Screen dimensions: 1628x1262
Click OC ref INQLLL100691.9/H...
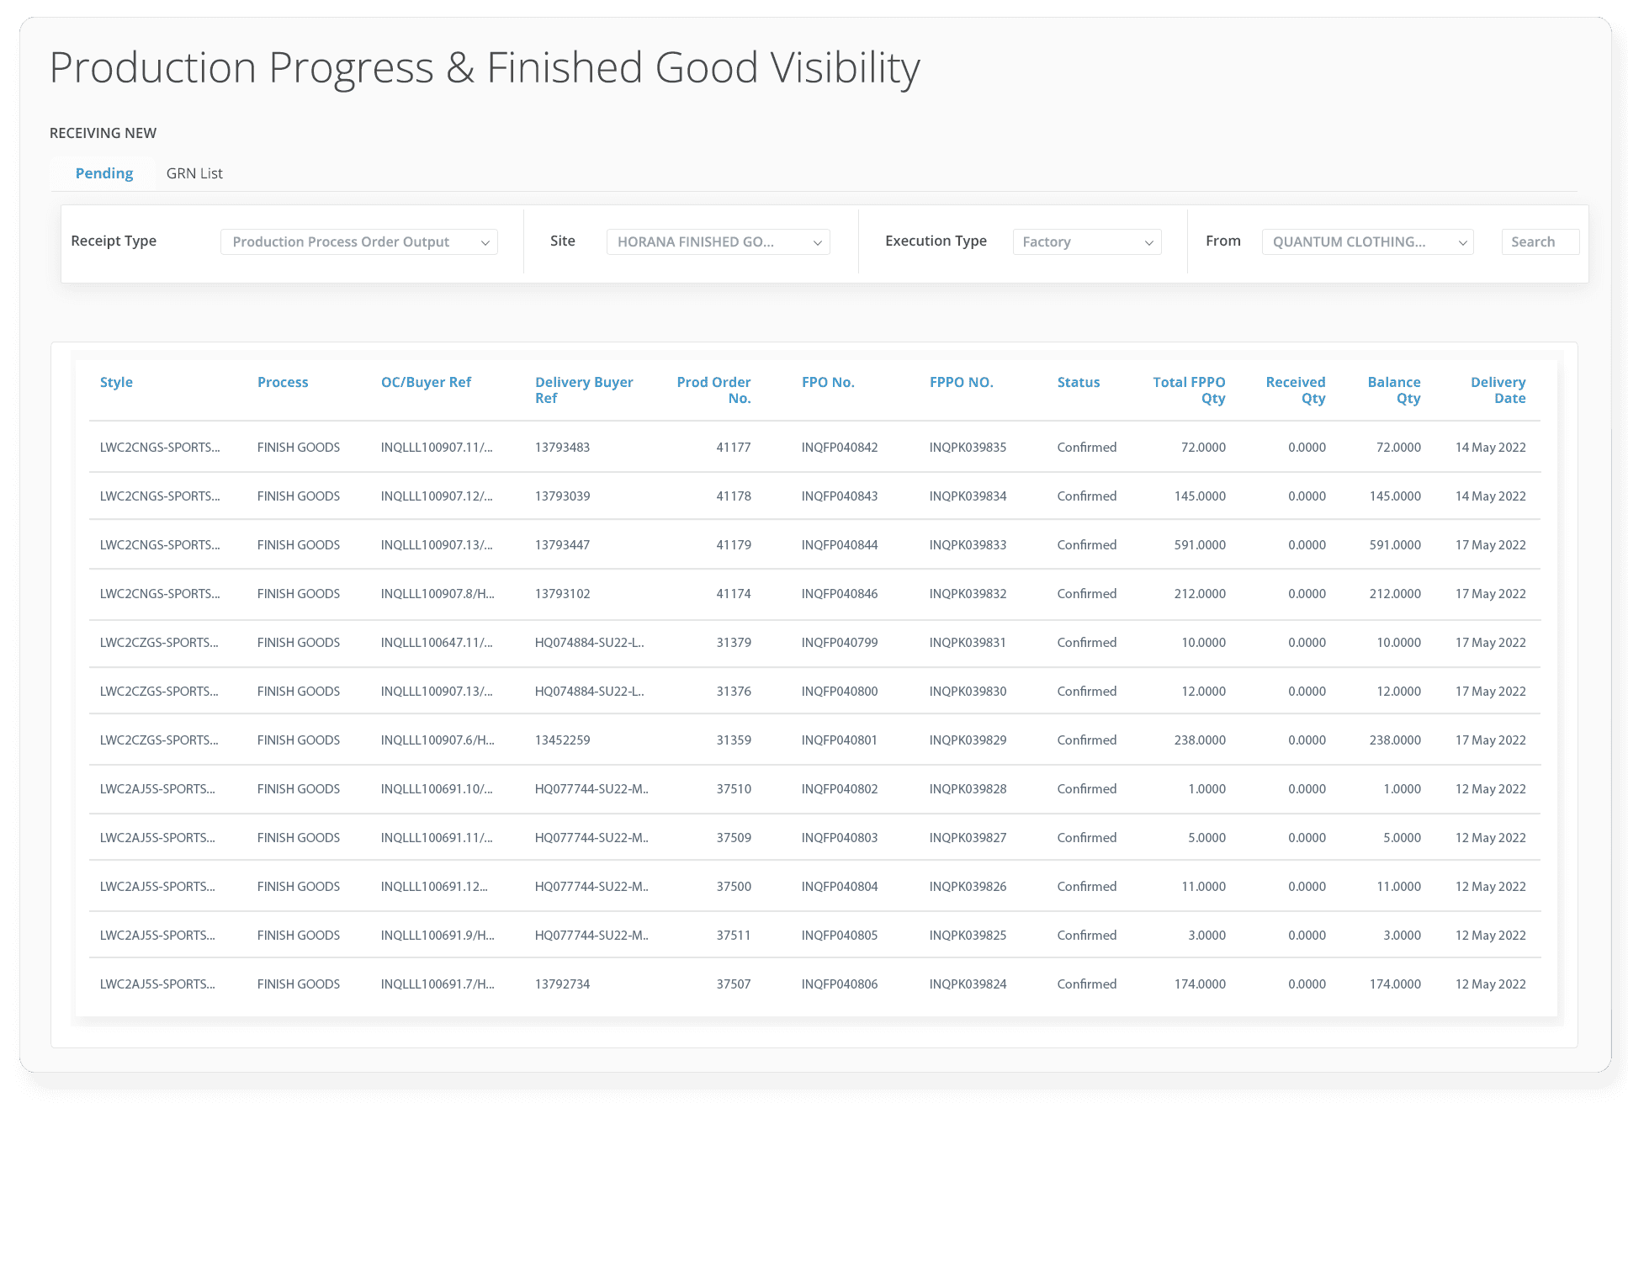click(437, 936)
